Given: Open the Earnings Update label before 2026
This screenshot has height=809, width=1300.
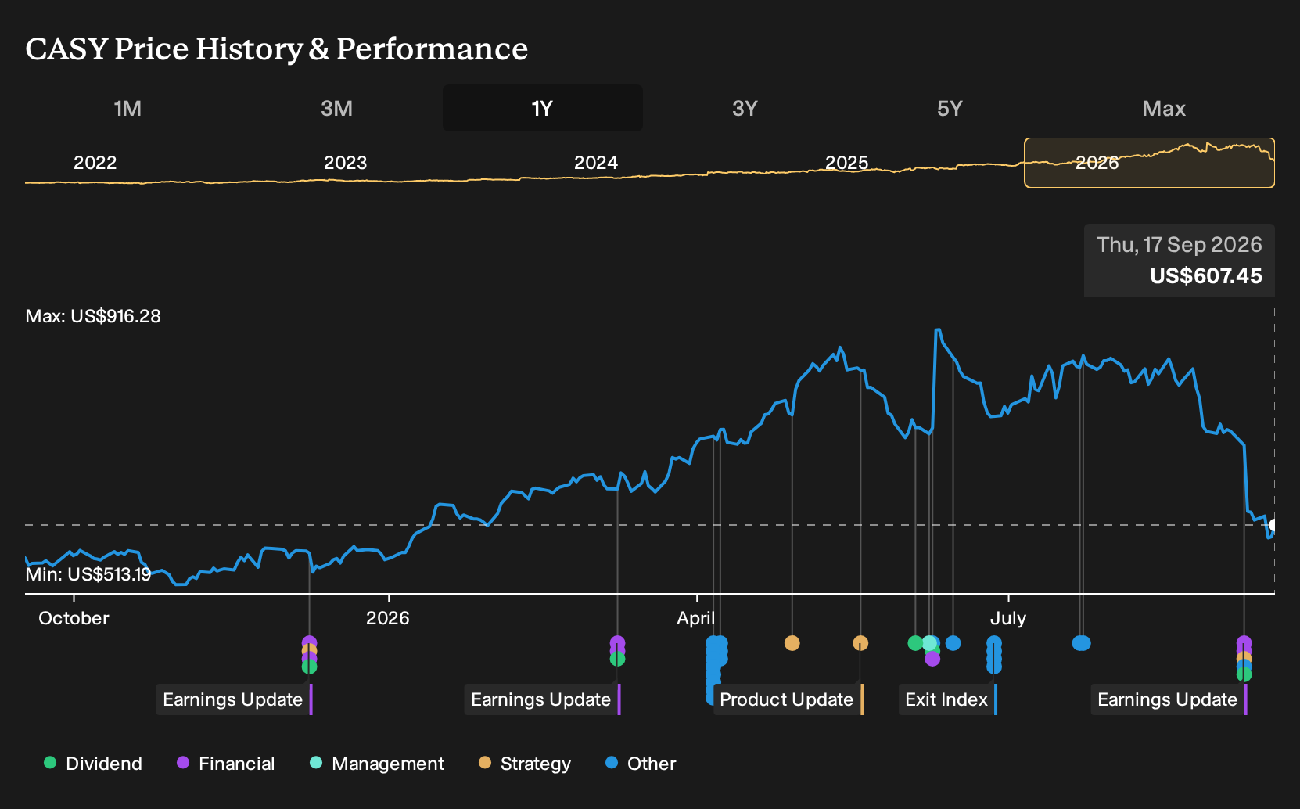Looking at the screenshot, I should pyautogui.click(x=234, y=699).
